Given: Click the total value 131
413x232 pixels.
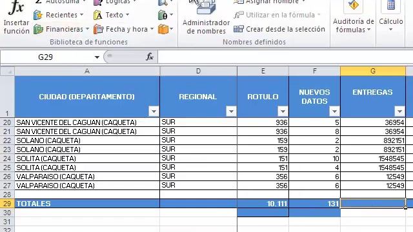Looking at the screenshot, I should (314, 204).
